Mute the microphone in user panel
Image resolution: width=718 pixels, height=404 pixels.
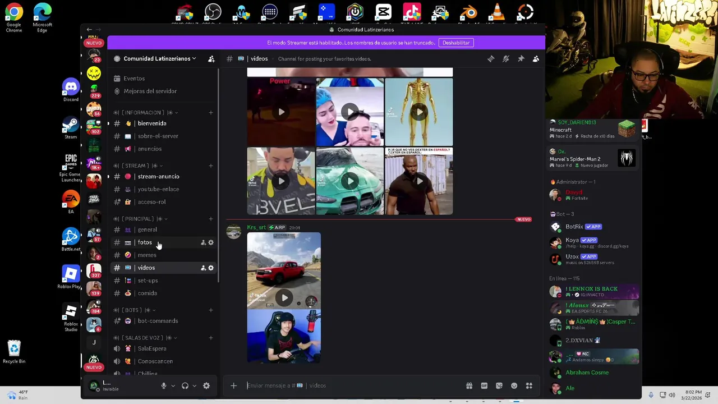coord(164,385)
